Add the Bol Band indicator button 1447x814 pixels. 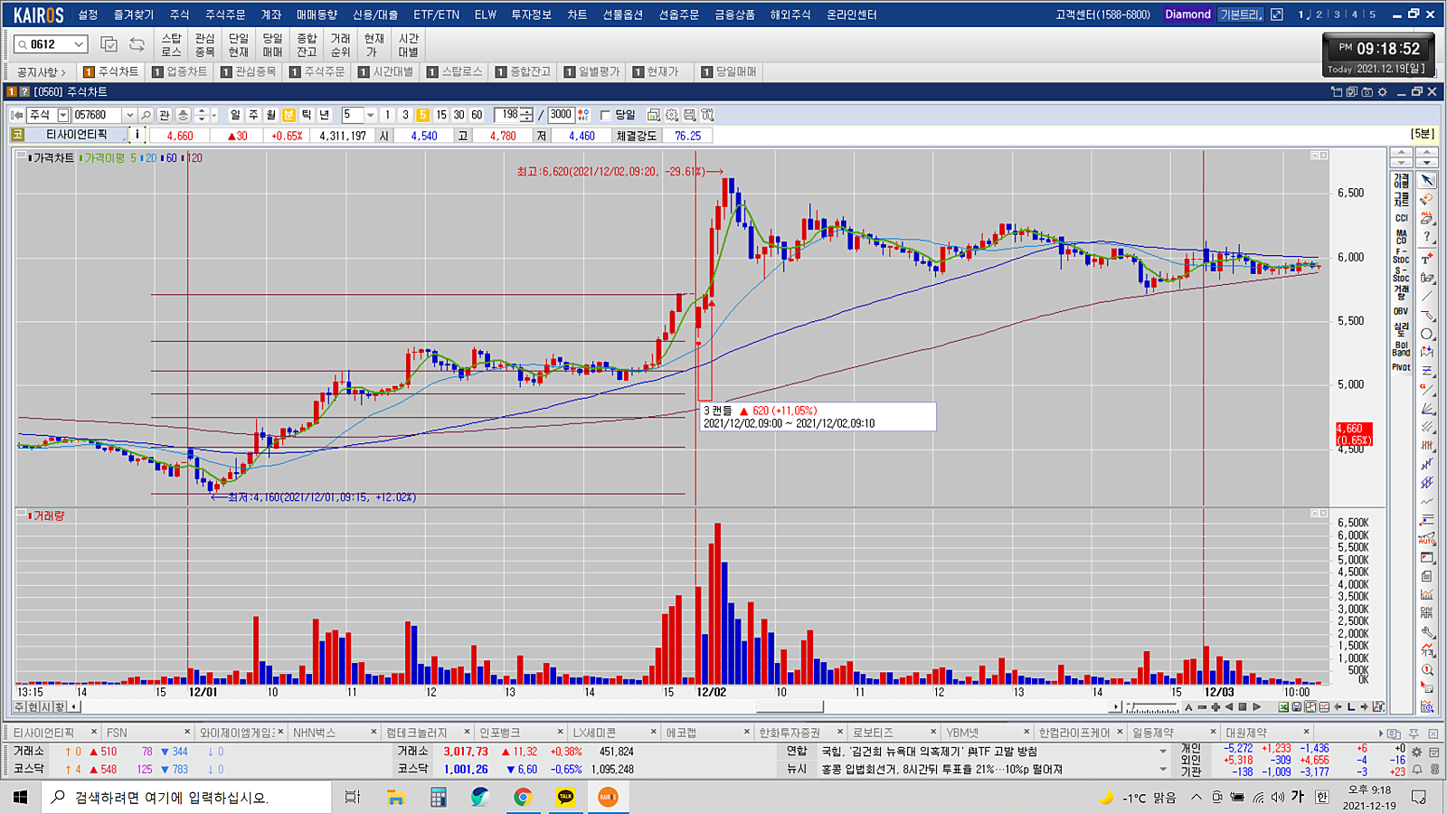(x=1401, y=349)
